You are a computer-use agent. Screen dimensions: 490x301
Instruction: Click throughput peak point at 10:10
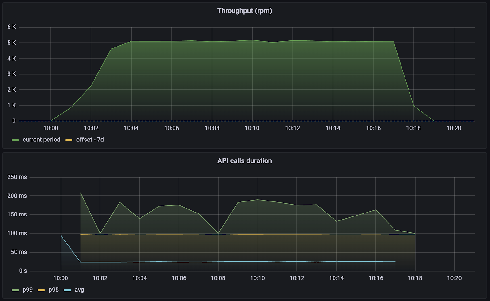[252, 40]
